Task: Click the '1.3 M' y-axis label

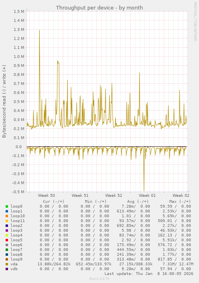Action: [x=19, y=29]
